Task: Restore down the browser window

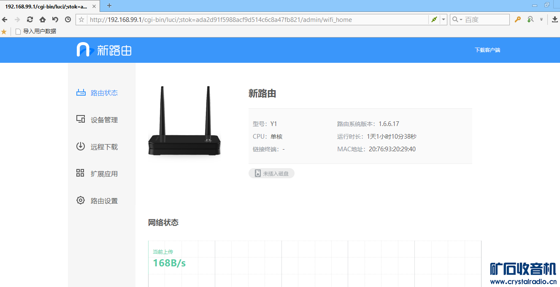Action: point(547,5)
